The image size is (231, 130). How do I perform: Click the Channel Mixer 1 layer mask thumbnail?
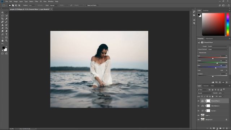point(208,101)
